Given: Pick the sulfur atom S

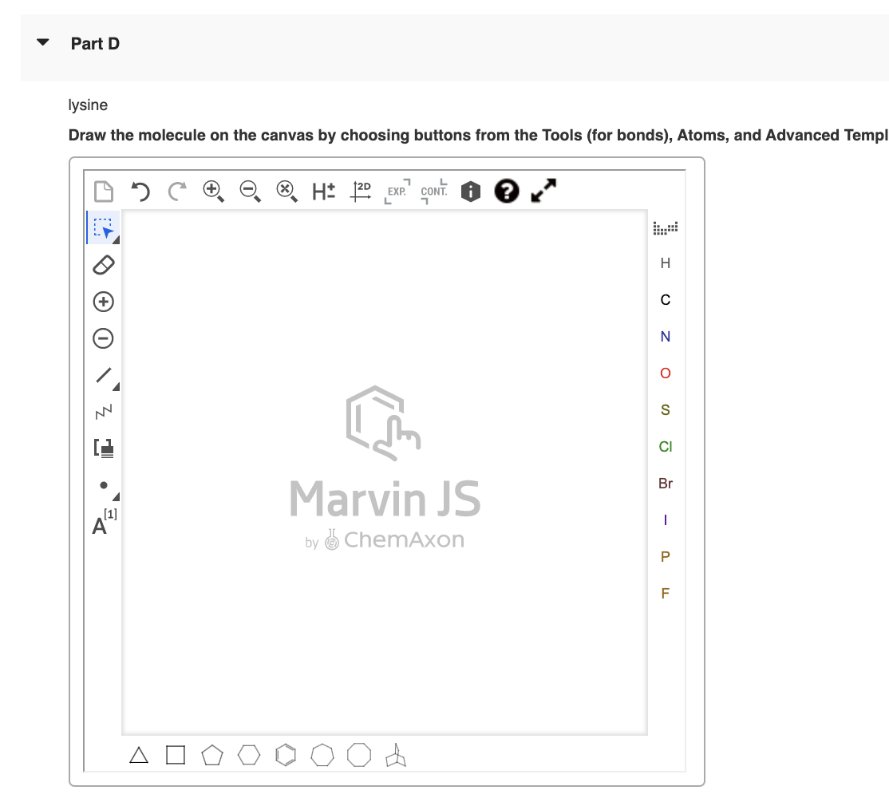Looking at the screenshot, I should tap(666, 409).
